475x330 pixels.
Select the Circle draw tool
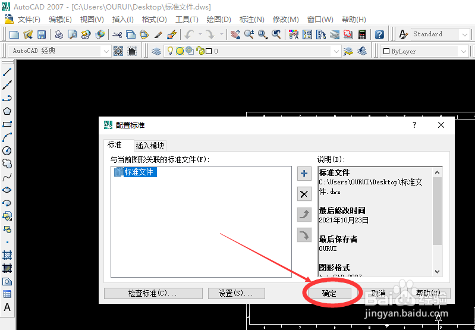(7, 150)
